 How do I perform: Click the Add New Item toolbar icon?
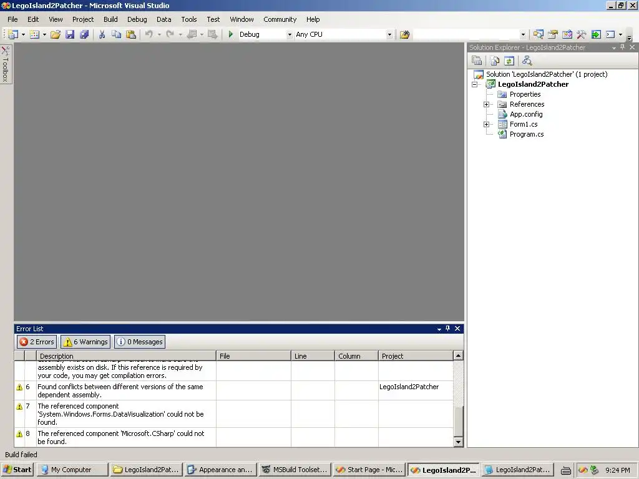(x=35, y=35)
